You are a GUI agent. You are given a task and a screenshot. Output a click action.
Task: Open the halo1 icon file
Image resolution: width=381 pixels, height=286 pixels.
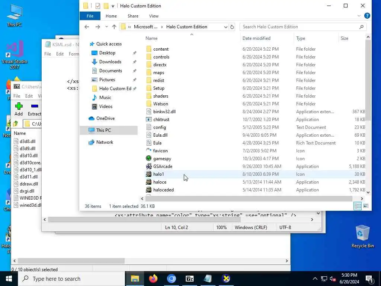tap(149, 174)
